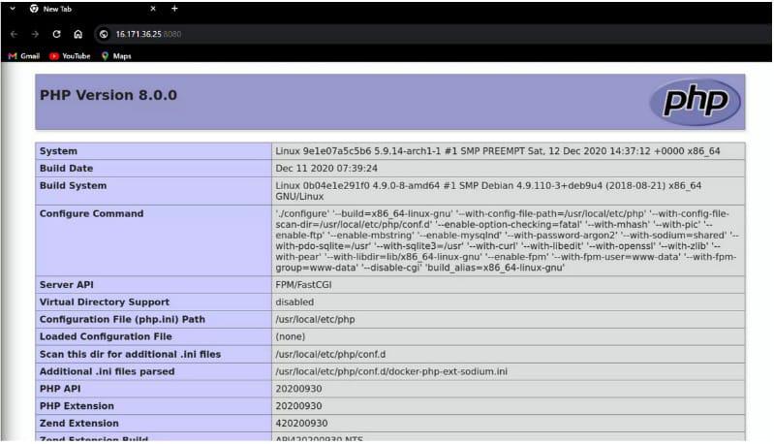
Task: View site information icon in address bar
Action: [x=104, y=34]
